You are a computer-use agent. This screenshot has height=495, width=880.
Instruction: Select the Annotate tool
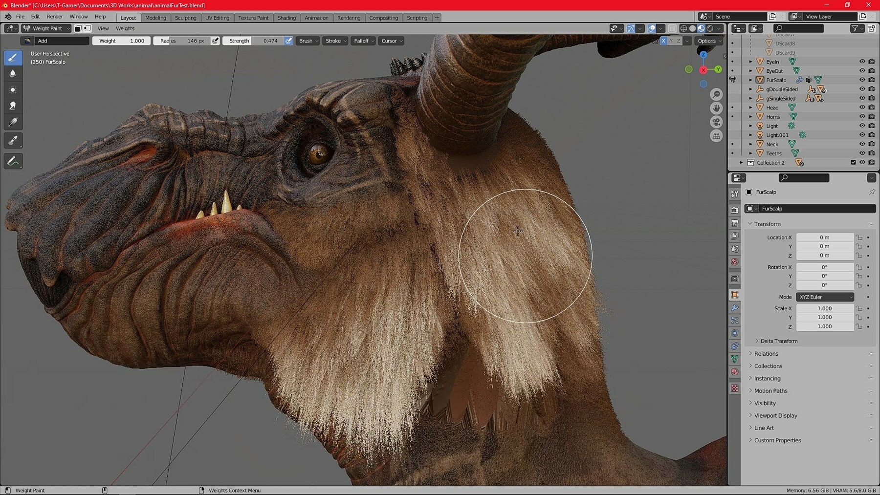[13, 161]
